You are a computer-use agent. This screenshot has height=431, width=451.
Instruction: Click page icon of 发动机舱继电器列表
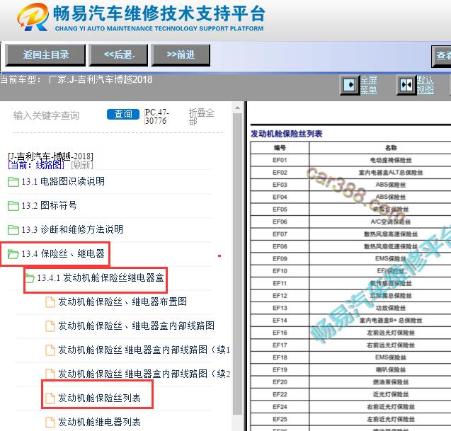point(50,423)
